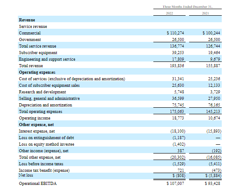Click the Government row label
Screen dimensions: 237x191
(x=30, y=40)
